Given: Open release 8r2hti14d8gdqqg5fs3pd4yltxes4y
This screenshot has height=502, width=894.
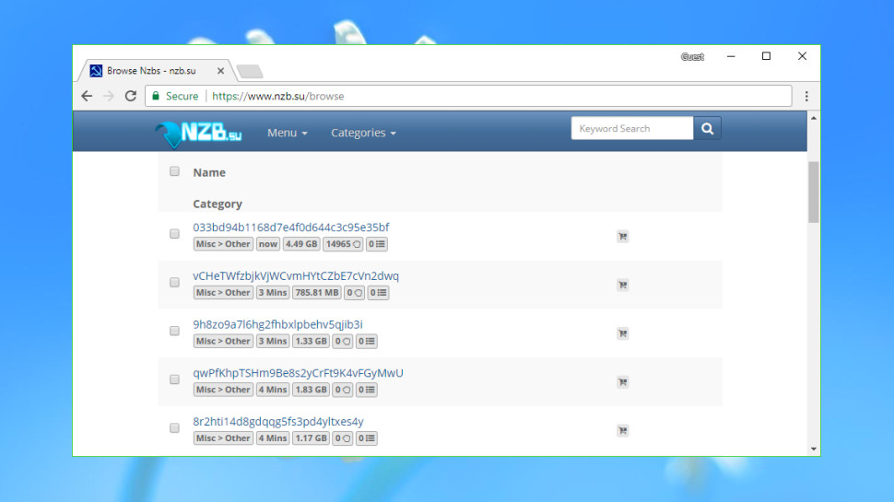Looking at the screenshot, I should [x=278, y=421].
